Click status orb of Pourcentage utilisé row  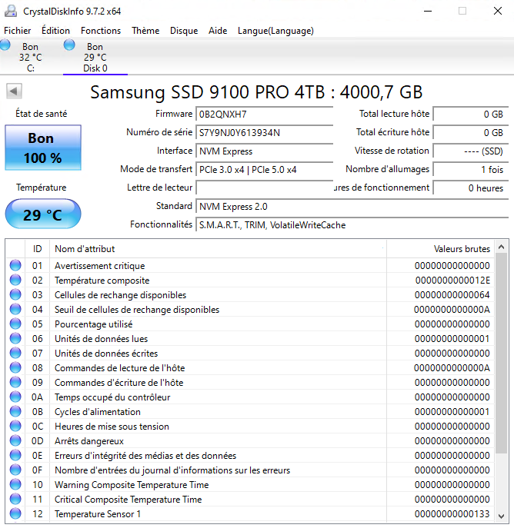[15, 324]
